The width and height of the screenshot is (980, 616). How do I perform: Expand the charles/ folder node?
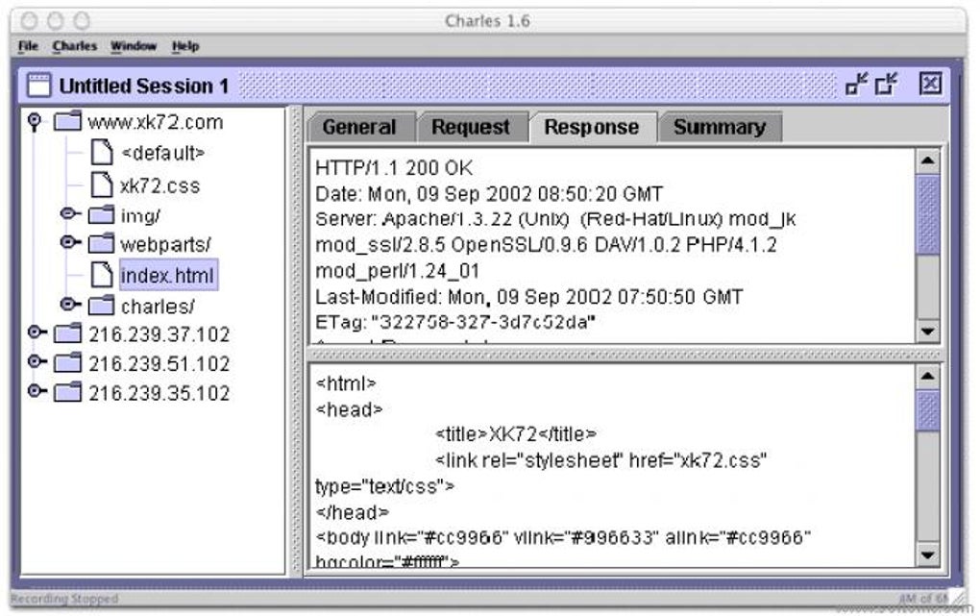(x=70, y=304)
